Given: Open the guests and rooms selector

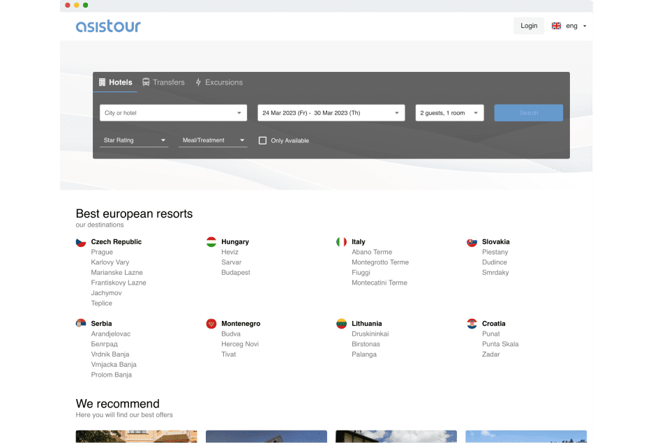Looking at the screenshot, I should [449, 113].
